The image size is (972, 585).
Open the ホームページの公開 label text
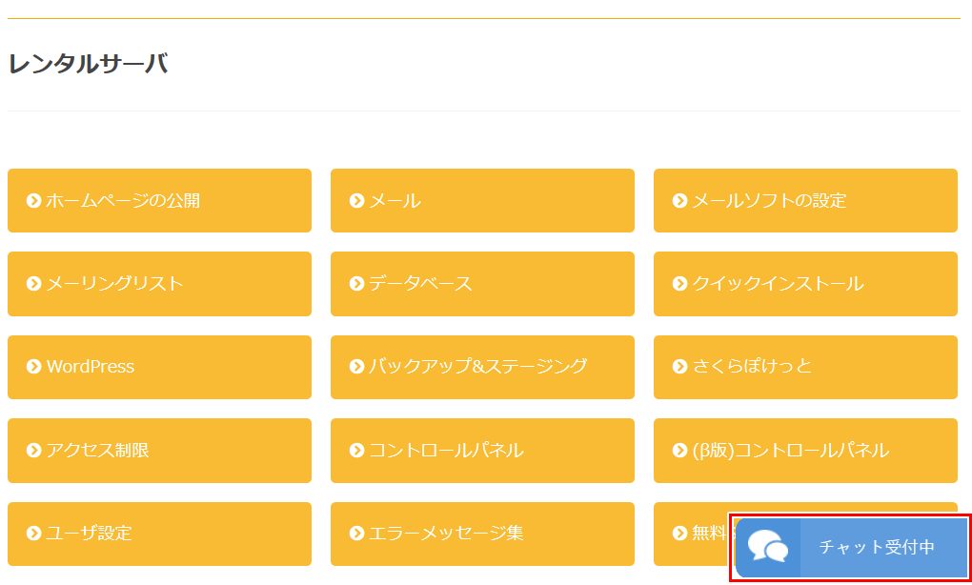click(123, 201)
